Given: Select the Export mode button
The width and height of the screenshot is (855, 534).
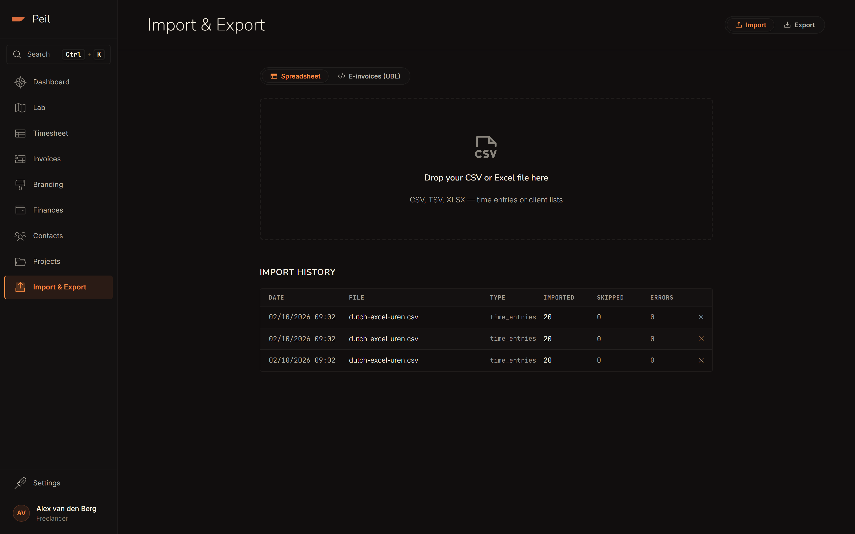Looking at the screenshot, I should [799, 25].
